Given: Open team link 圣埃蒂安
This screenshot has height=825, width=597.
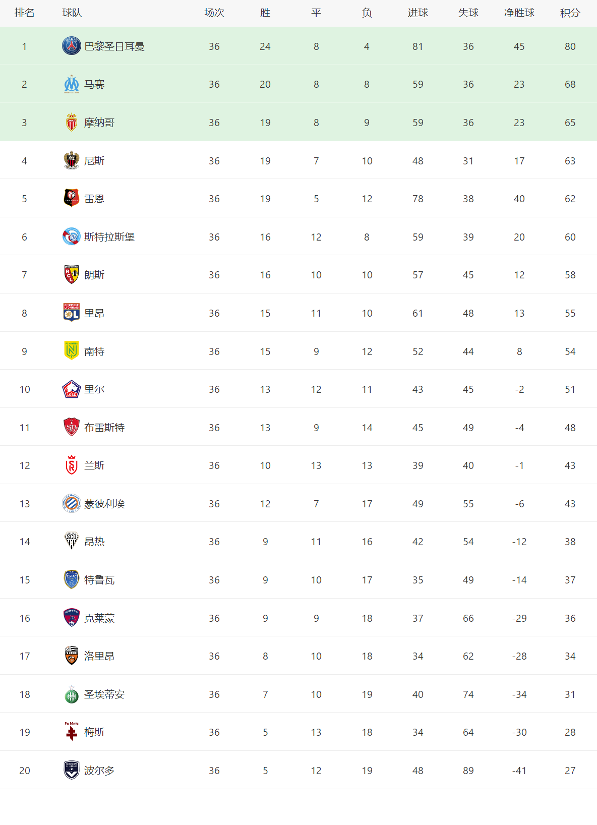Looking at the screenshot, I should tap(104, 694).
